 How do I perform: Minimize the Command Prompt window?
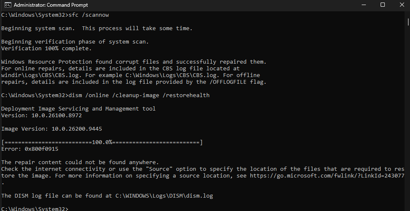[x=363, y=5]
